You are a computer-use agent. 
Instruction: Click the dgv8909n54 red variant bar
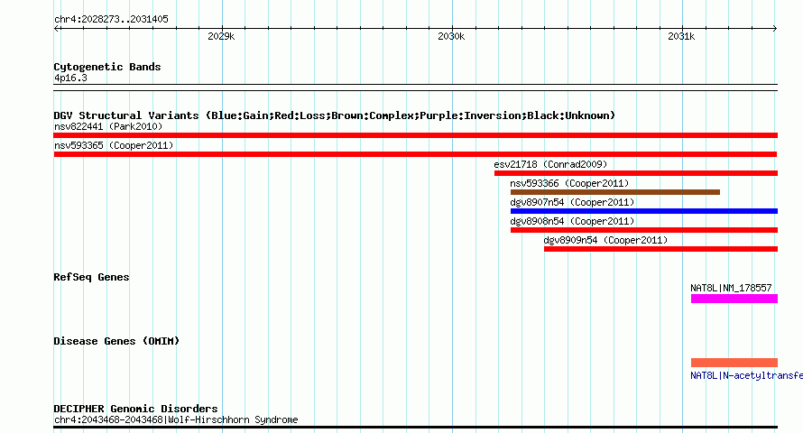click(x=660, y=249)
